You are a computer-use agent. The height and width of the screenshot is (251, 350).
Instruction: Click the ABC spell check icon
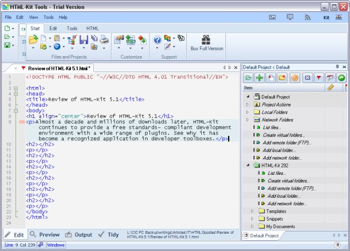coord(330,78)
